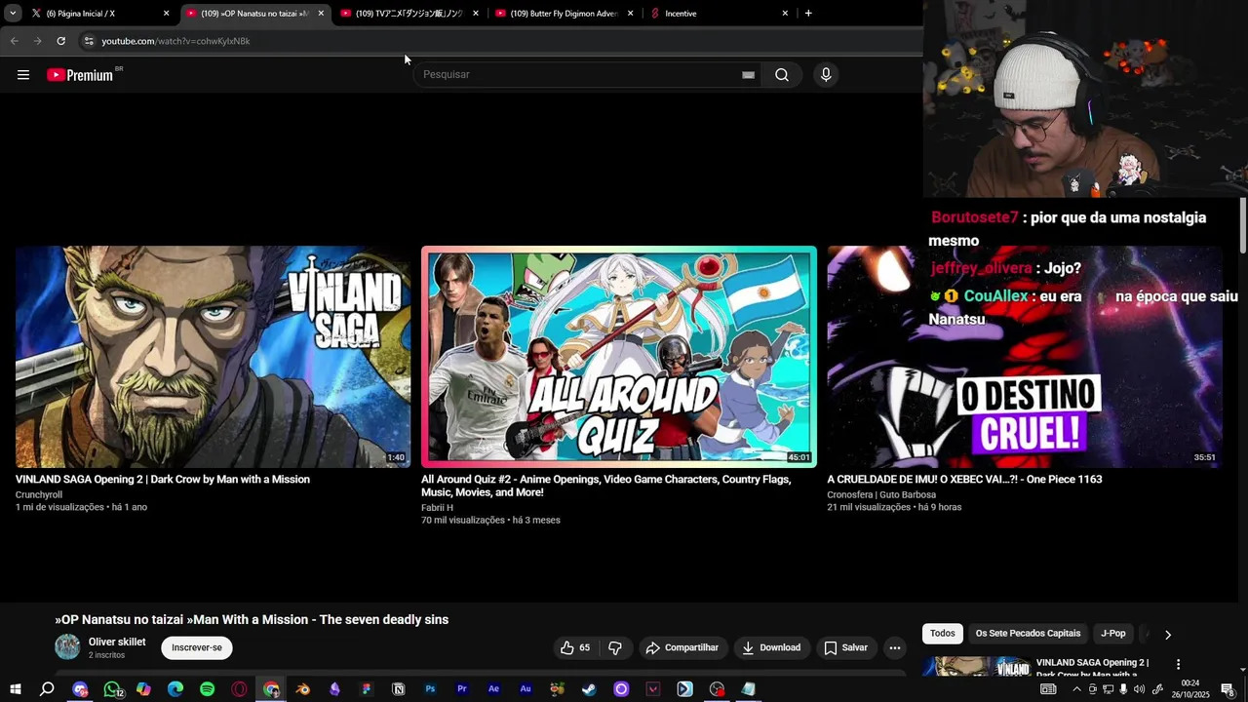Like the video with thumbs up
This screenshot has height=702, width=1248.
pos(574,647)
